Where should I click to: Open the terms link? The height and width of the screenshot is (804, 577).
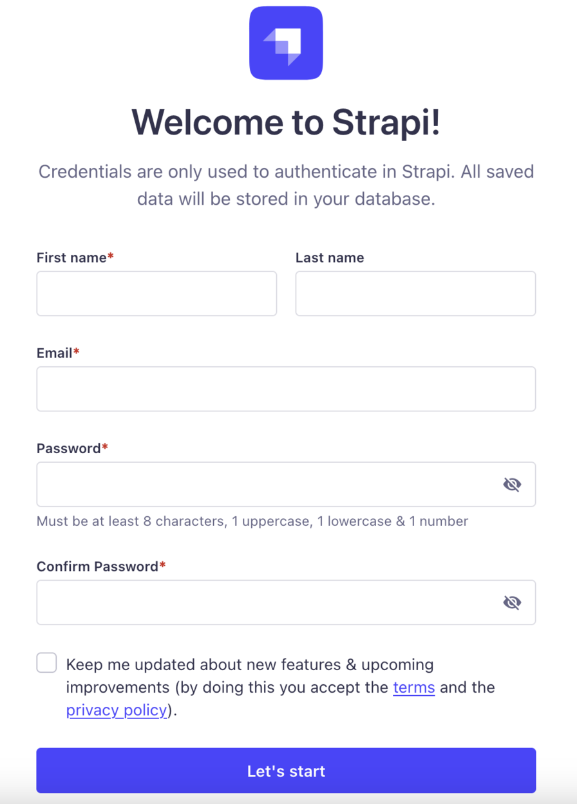(413, 687)
